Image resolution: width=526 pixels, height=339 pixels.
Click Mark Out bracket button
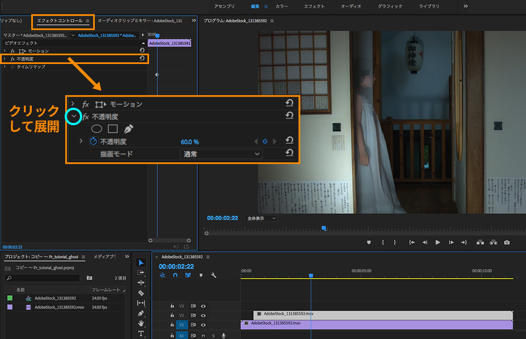tap(395, 242)
